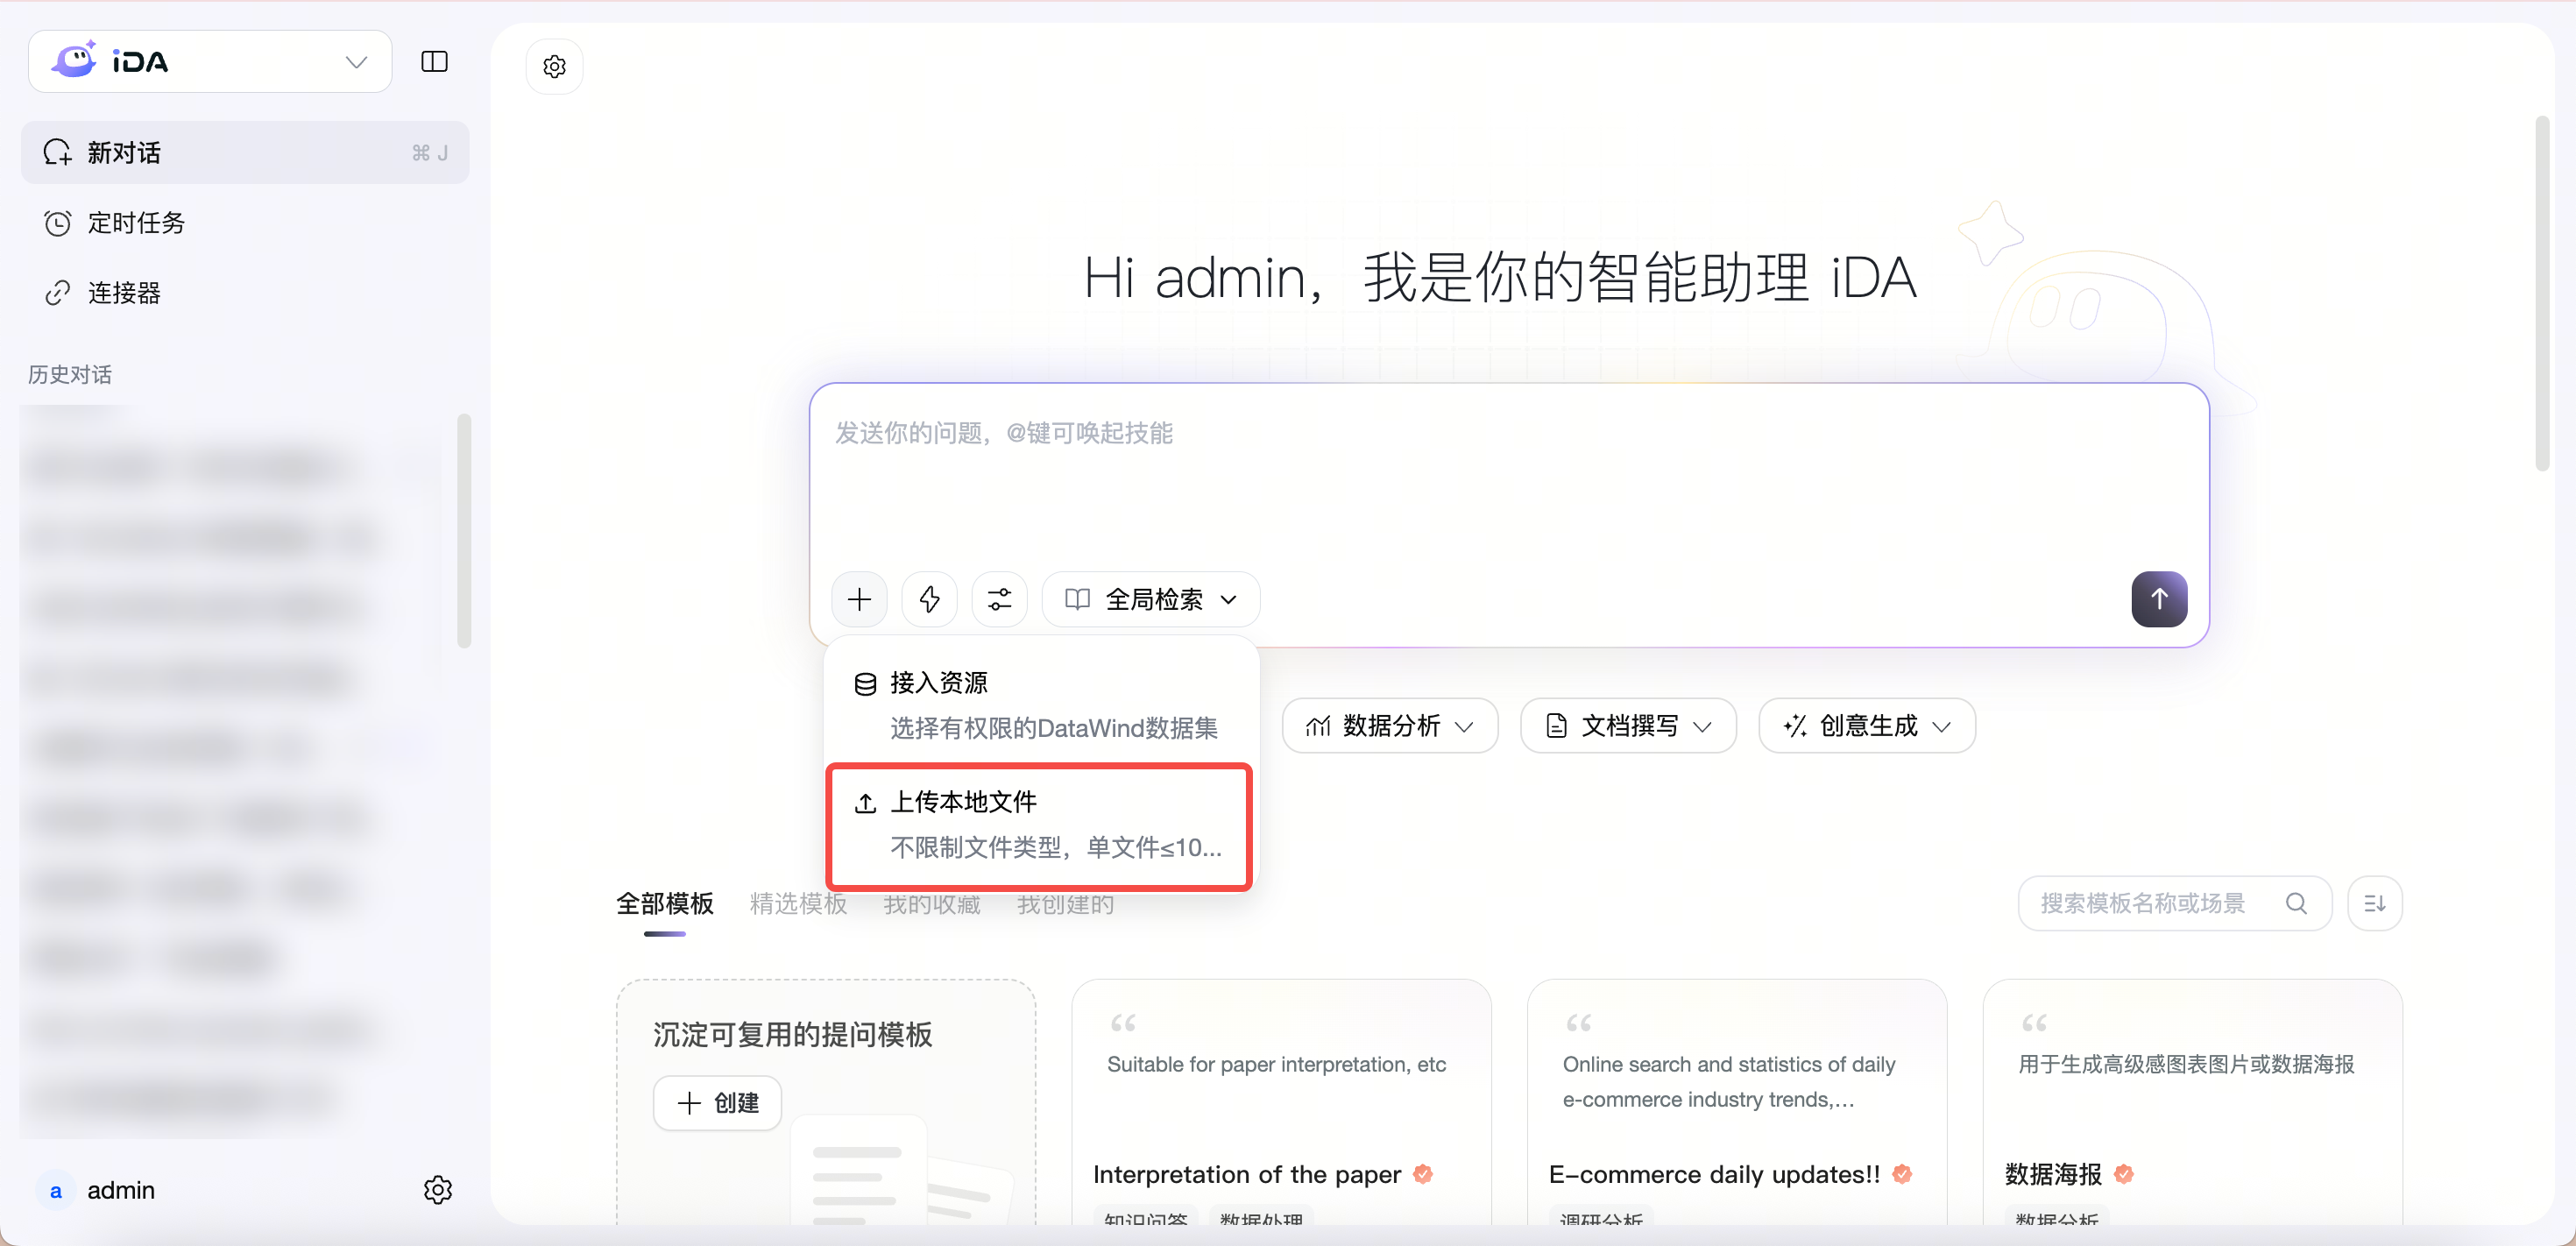Expand the 创意生成 dropdown

[1866, 725]
